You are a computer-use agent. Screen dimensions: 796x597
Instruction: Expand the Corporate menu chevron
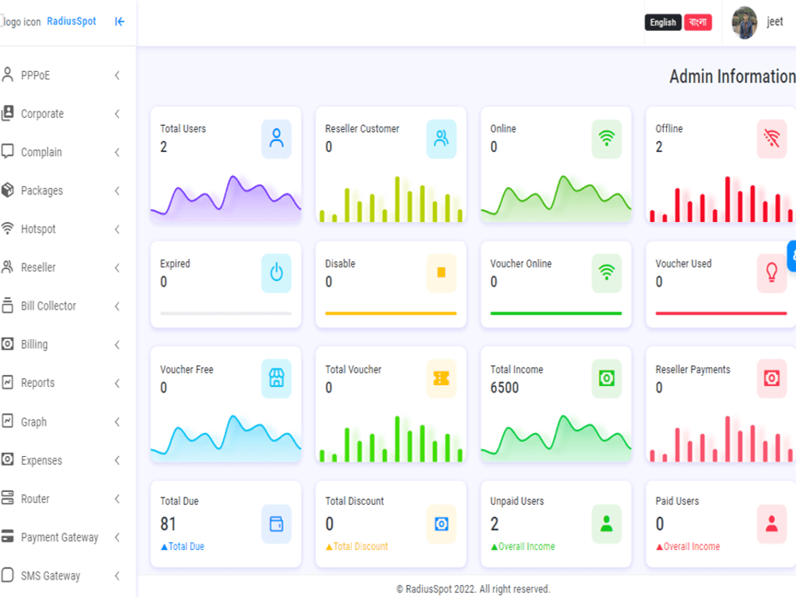point(117,114)
